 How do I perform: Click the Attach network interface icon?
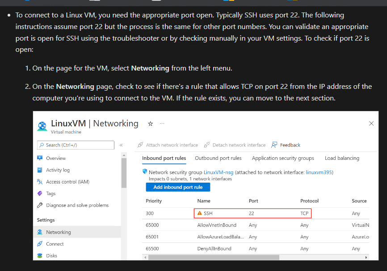(x=140, y=145)
